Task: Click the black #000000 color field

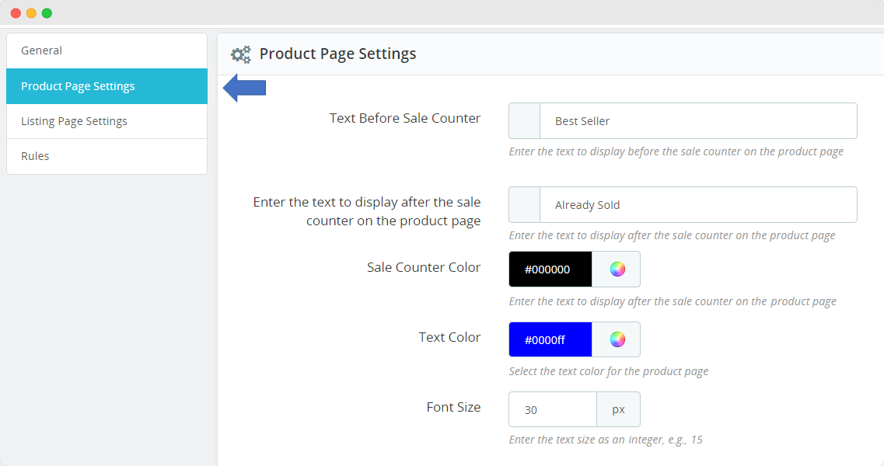Action: (x=550, y=270)
